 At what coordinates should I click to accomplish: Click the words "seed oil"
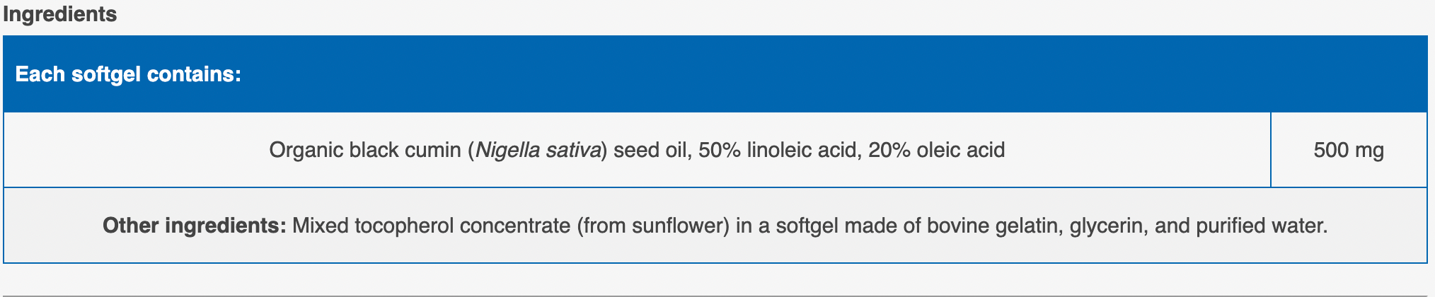click(652, 150)
